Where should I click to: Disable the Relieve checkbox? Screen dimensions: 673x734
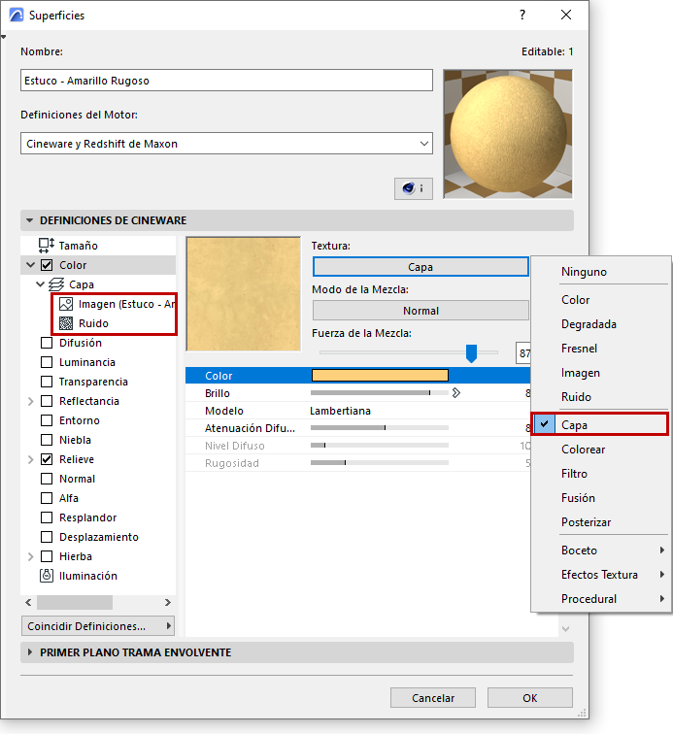[x=47, y=459]
